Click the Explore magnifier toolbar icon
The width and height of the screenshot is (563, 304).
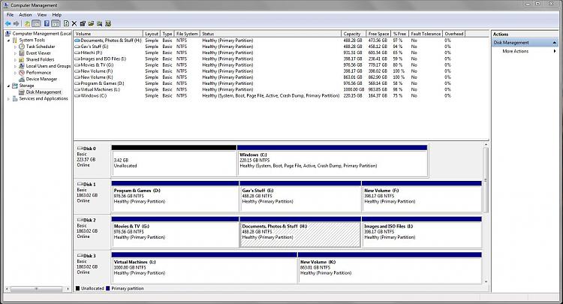tap(99, 24)
